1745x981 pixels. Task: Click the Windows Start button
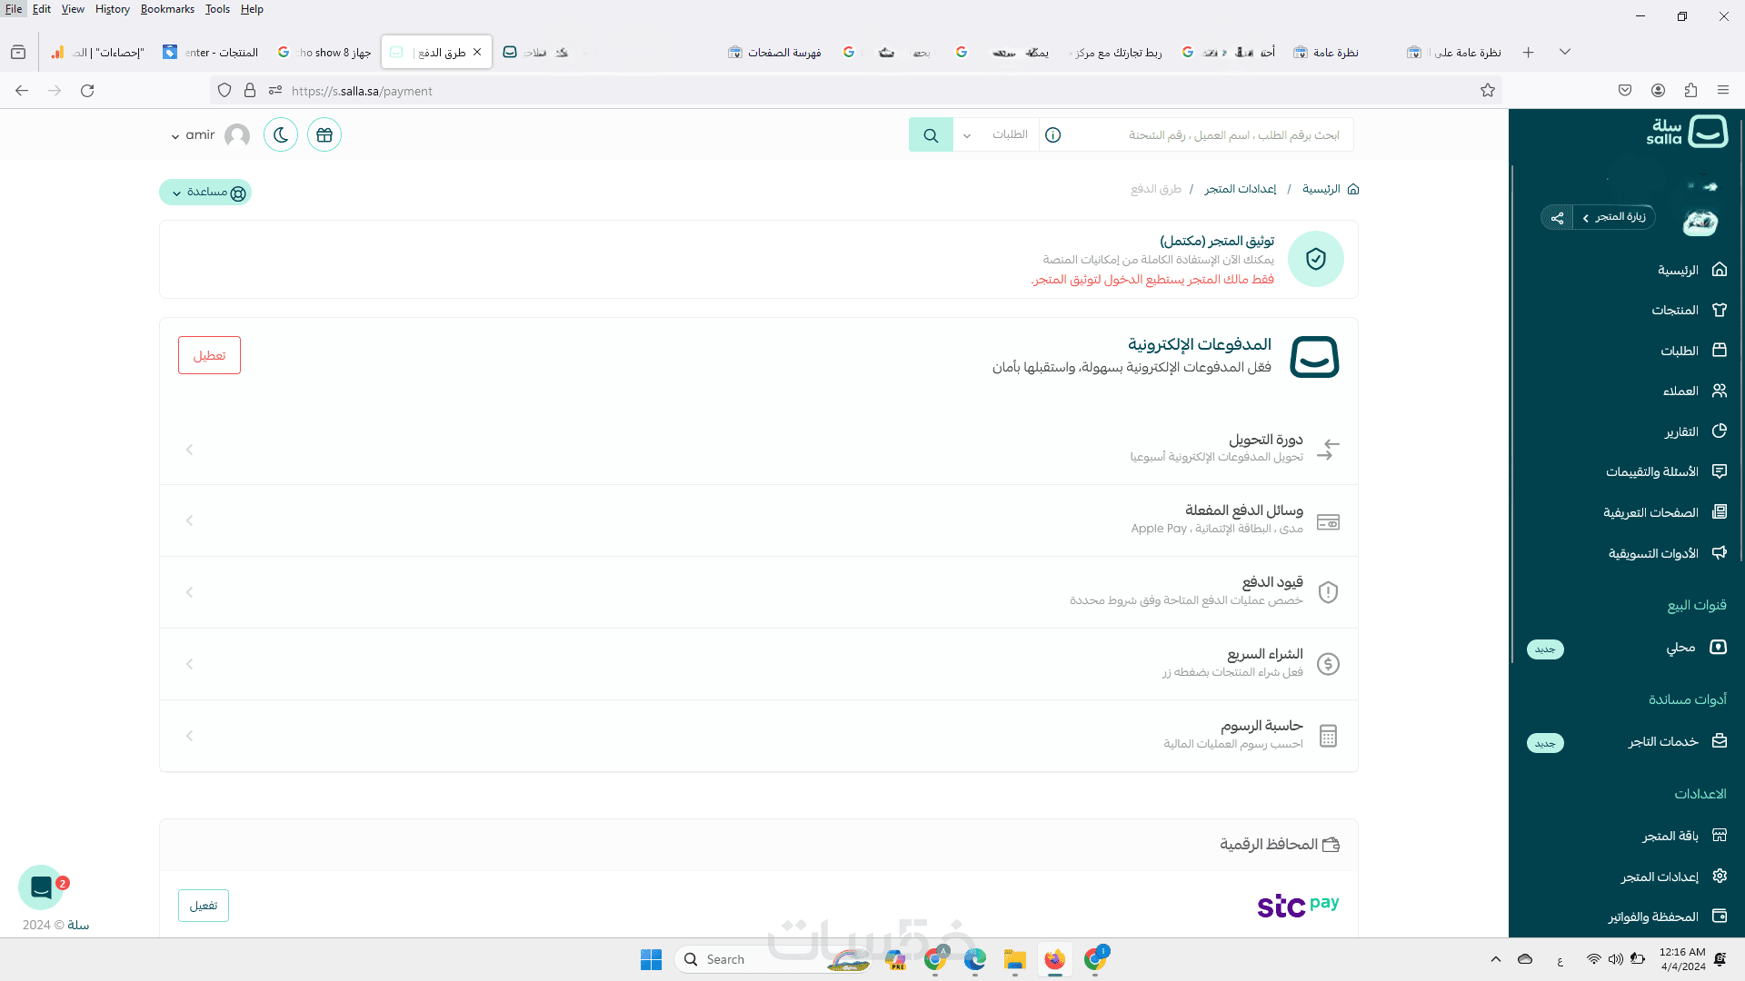(x=651, y=959)
